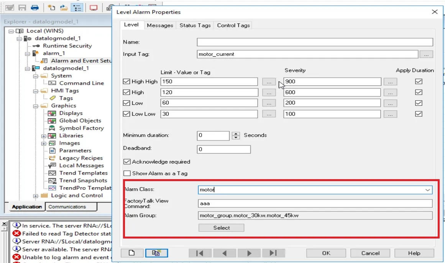The width and height of the screenshot is (445, 263).
Task: Click the Cancel button
Action: pyautogui.click(x=370, y=253)
